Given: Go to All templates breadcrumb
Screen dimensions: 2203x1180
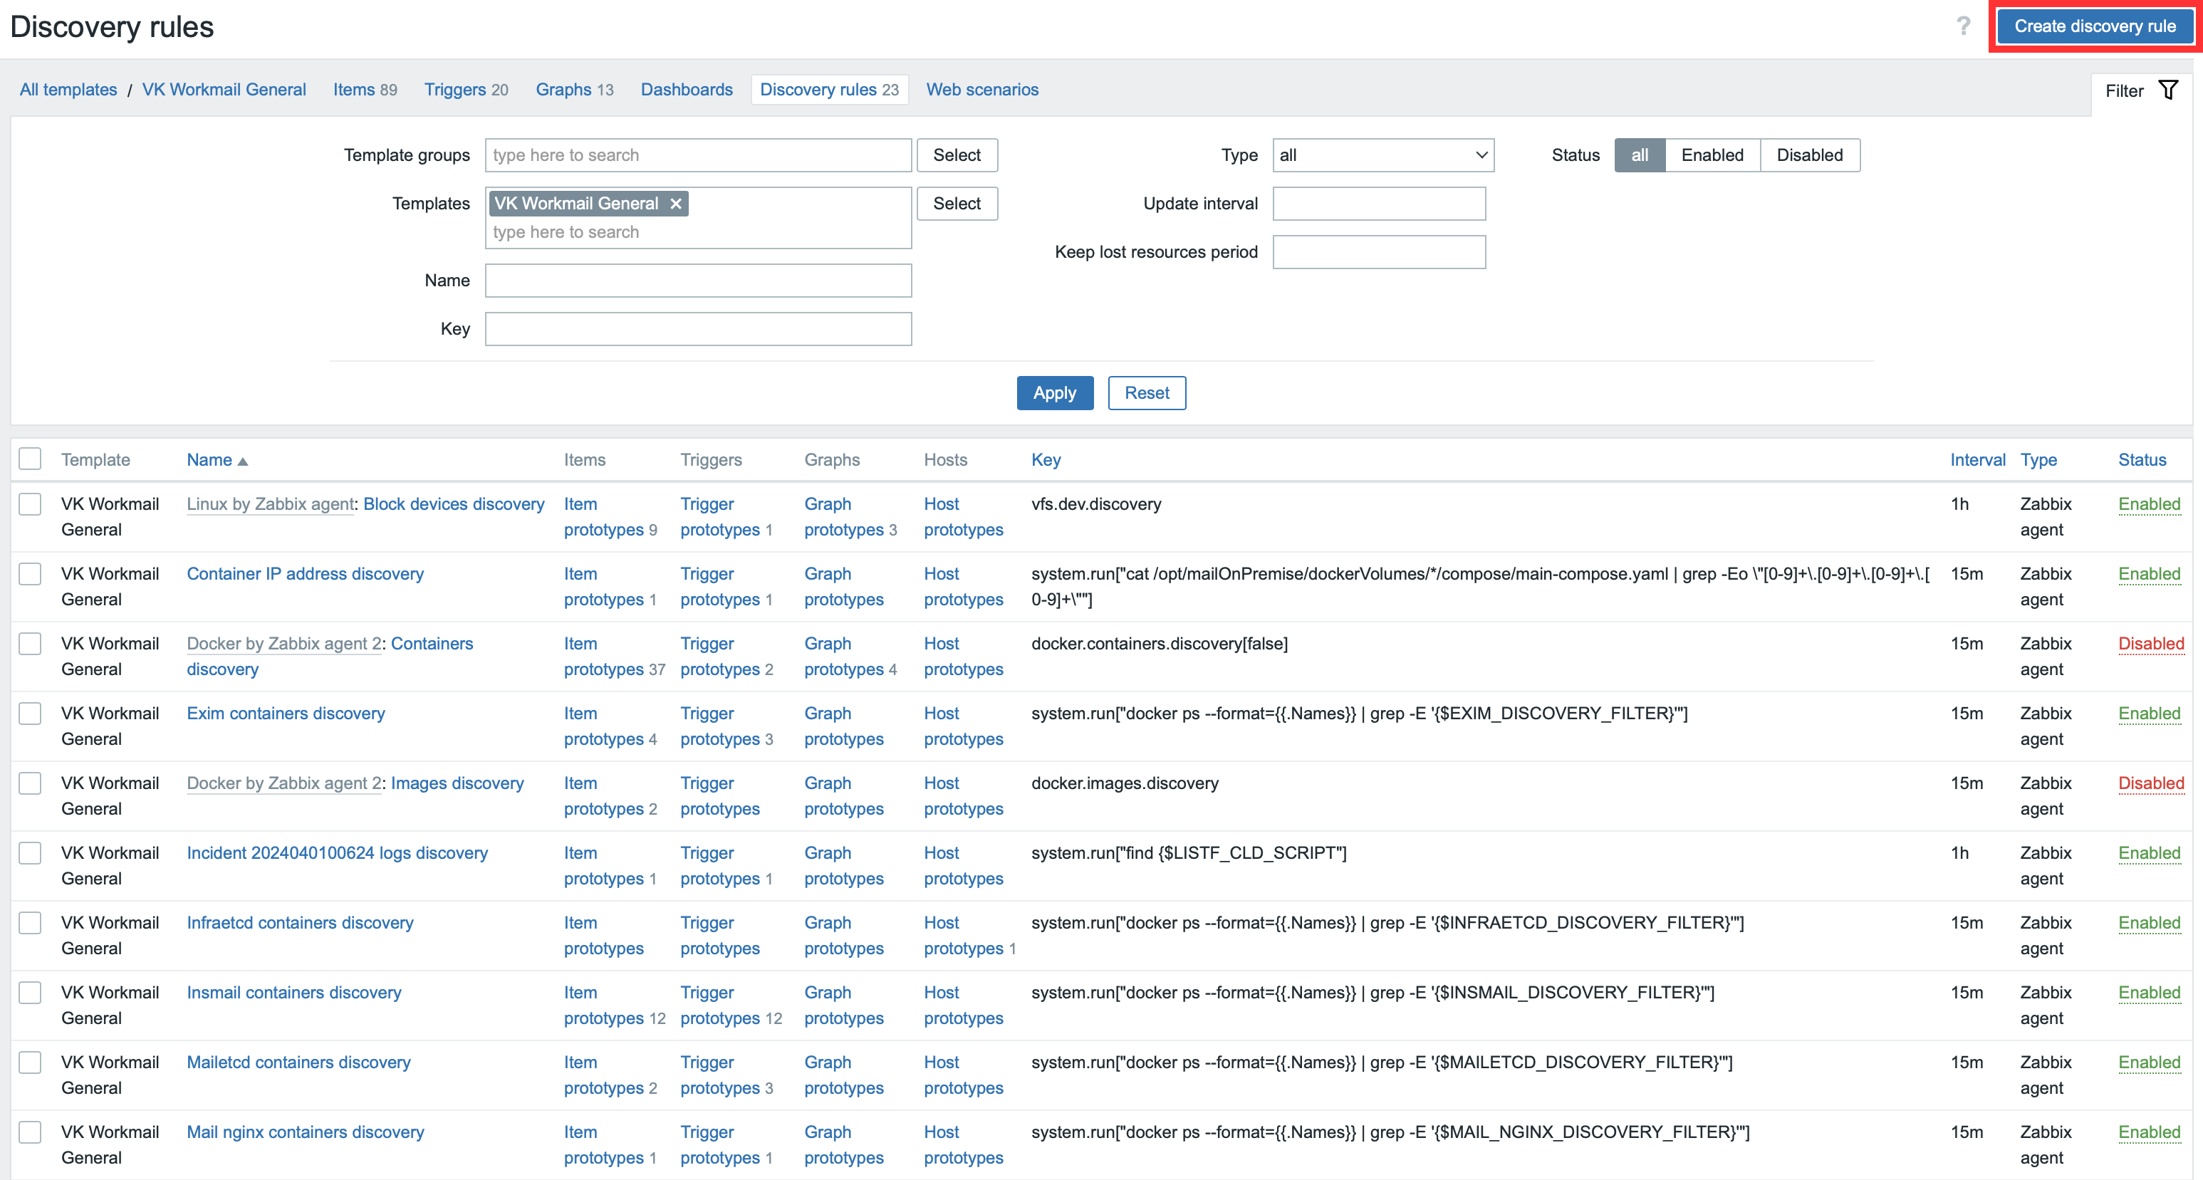Looking at the screenshot, I should coord(68,90).
